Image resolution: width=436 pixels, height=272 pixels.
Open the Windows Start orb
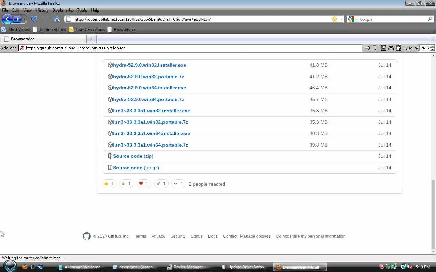coord(10,266)
